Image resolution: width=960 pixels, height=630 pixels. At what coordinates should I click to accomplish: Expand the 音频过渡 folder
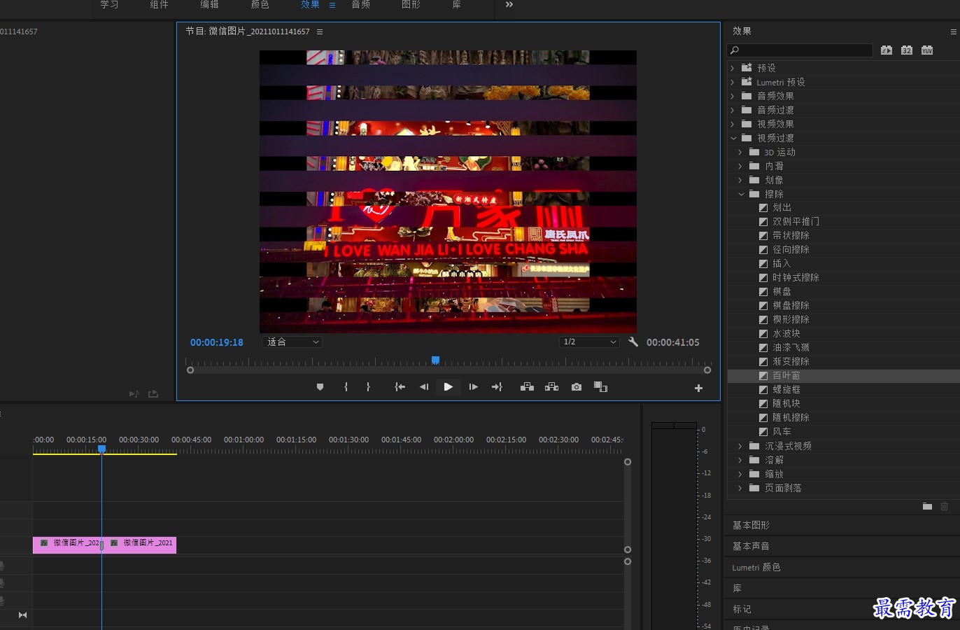[733, 110]
